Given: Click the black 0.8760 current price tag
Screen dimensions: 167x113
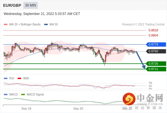Looking at the screenshot, I should [x=156, y=51].
